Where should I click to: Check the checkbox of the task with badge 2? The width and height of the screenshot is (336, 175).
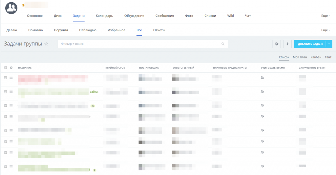(x=5, y=166)
